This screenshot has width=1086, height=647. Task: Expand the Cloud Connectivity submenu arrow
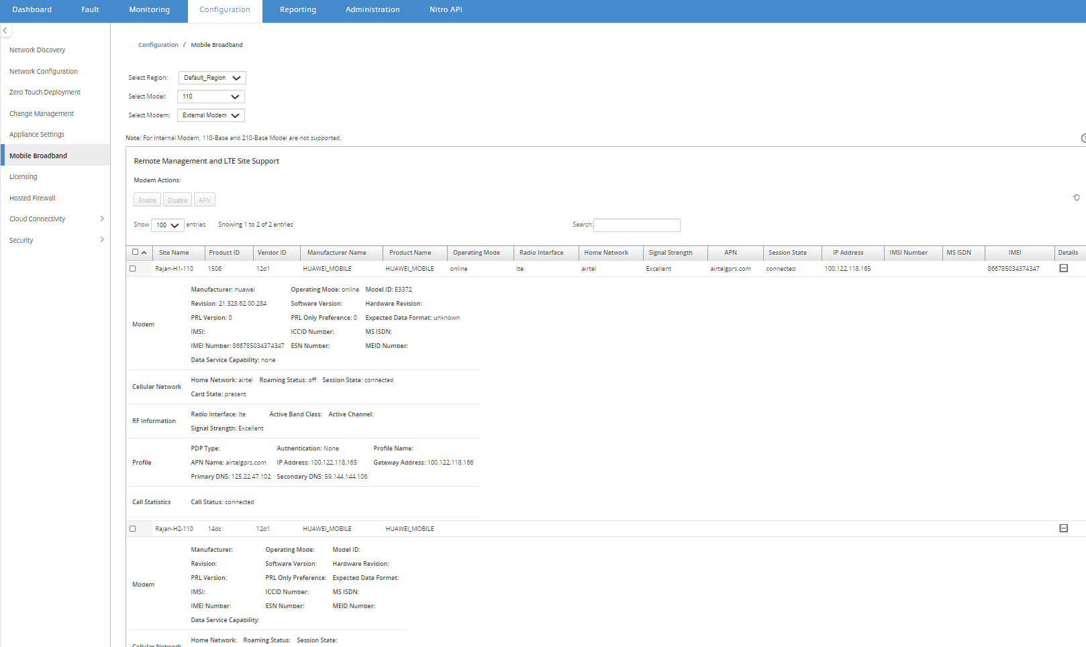coord(102,219)
